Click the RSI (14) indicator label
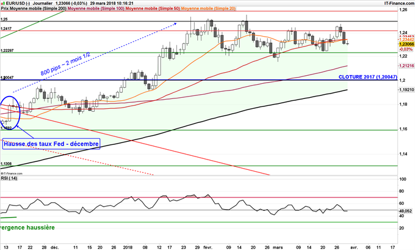This screenshot has height=250, width=415. click(9, 178)
